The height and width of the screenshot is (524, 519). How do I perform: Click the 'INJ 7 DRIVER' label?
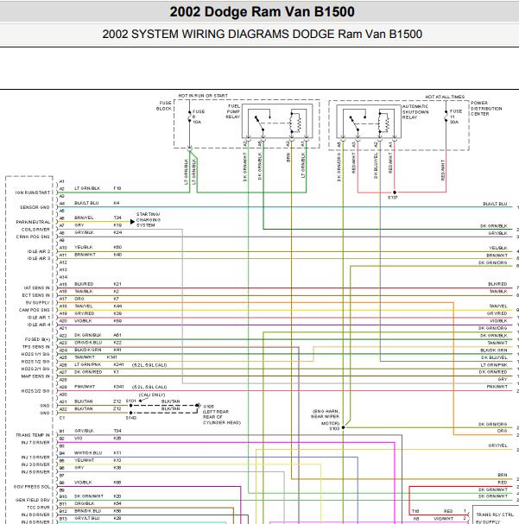coord(35,442)
